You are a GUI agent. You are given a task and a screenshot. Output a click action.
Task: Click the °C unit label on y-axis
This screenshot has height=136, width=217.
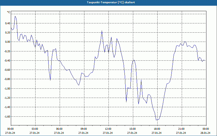9,12
